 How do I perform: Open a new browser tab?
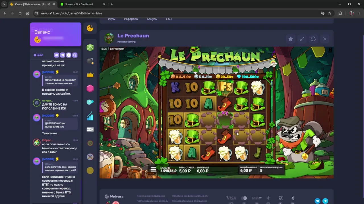112,4
